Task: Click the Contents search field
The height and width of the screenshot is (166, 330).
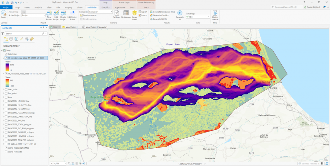Action: coord(26,34)
